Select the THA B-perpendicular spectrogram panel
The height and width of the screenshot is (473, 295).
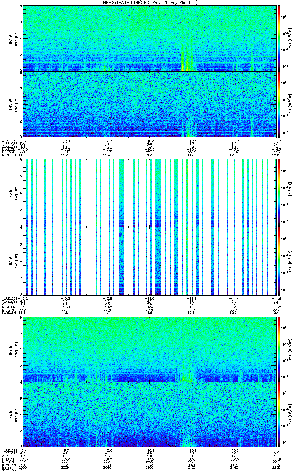[x=149, y=38]
